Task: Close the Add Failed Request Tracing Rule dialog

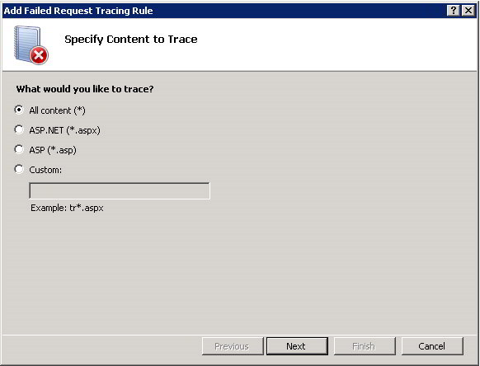Action: [468, 11]
